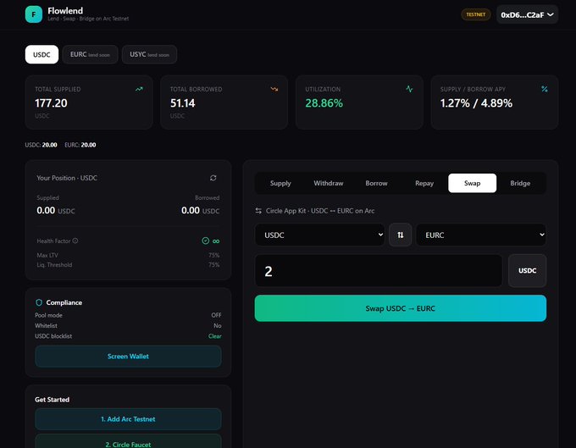The image size is (576, 448).
Task: Click the Flowlend logo icon
Action: pos(34,14)
